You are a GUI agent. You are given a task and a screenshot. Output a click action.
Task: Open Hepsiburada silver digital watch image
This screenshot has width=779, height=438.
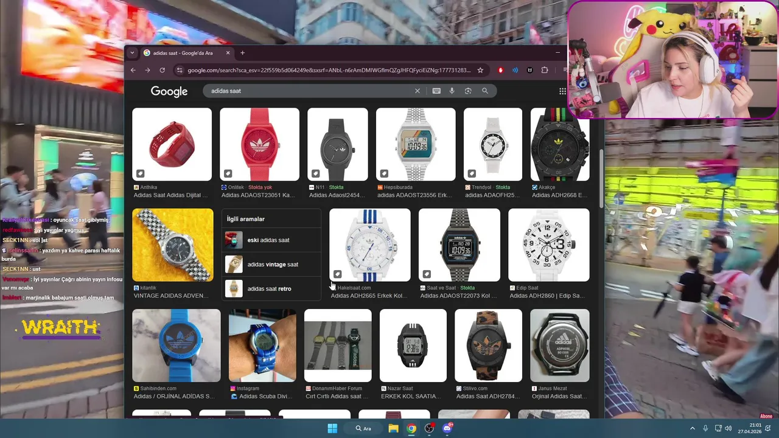[416, 144]
